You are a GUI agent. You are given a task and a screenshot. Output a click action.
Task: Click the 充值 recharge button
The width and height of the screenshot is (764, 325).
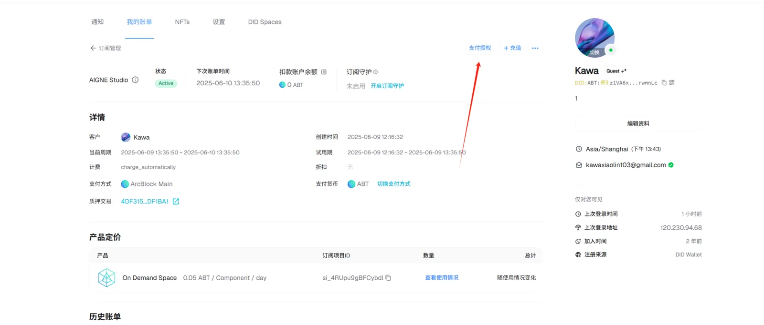pyautogui.click(x=512, y=48)
